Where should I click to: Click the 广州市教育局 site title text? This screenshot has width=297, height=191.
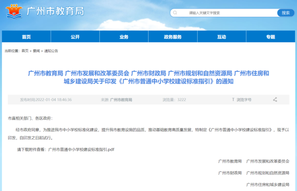pos(55,11)
